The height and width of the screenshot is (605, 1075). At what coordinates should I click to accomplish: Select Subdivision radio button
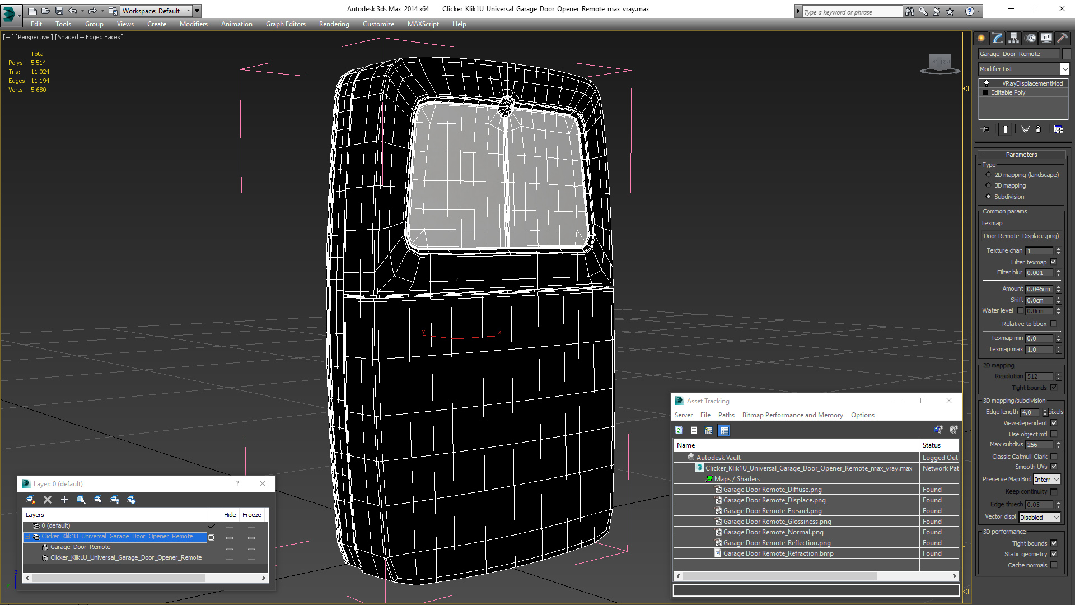tap(988, 197)
